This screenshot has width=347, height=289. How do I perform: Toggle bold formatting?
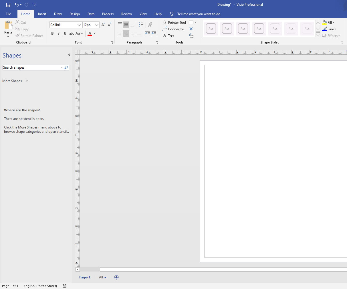[x=52, y=33]
